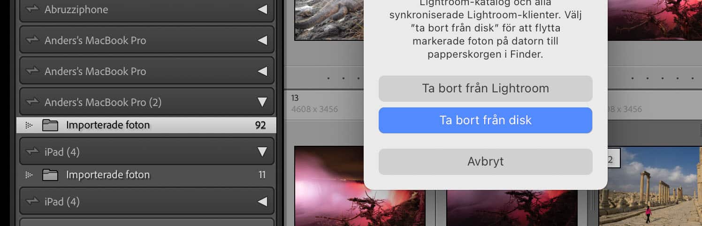Select the gray tree roots photo thumbnail
702x226 pixels.
[328, 19]
